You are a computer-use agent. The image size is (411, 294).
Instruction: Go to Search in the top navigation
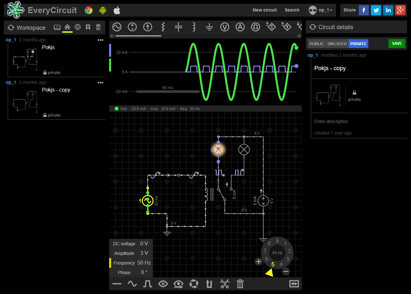click(292, 10)
